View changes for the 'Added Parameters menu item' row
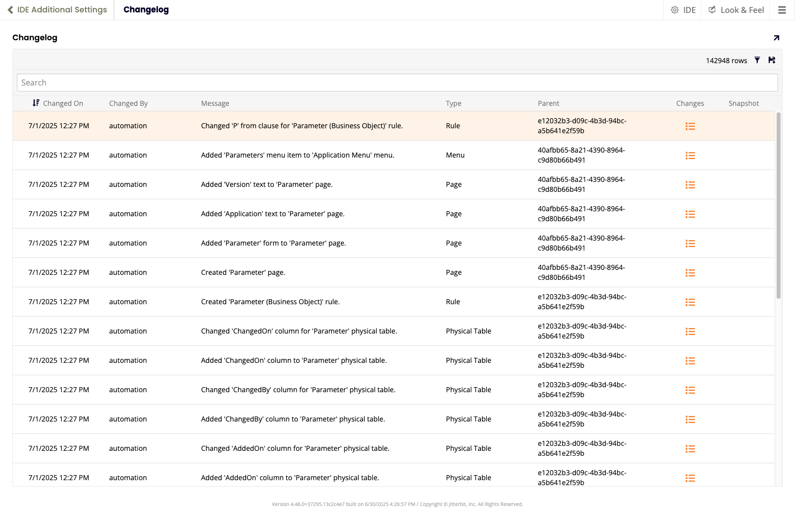Image resolution: width=795 pixels, height=509 pixels. point(690,156)
